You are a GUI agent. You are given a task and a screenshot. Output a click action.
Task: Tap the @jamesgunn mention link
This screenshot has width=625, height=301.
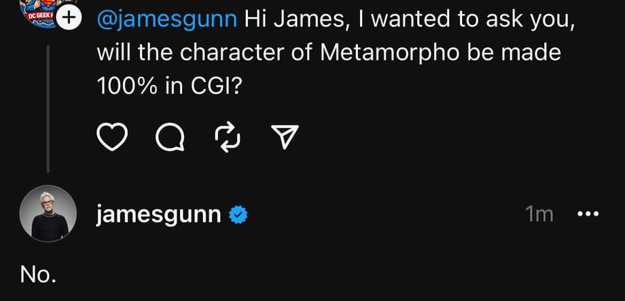click(x=167, y=20)
